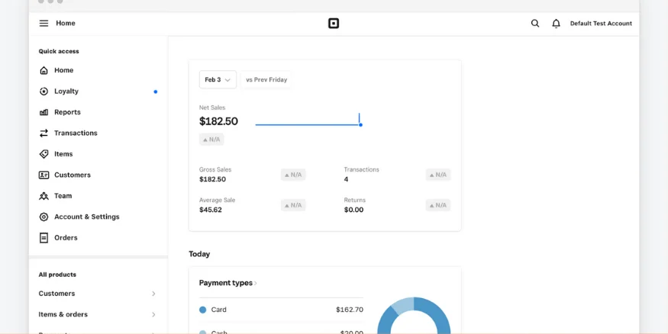Click the N/A badge beside Gross Sales
The height and width of the screenshot is (334, 668).
(x=293, y=175)
